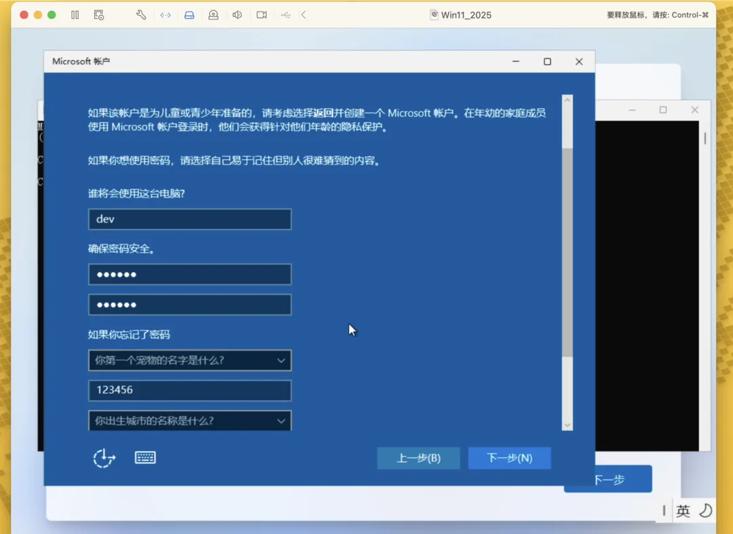The image size is (733, 534).
Task: Minimize the background console window
Action: 632,110
